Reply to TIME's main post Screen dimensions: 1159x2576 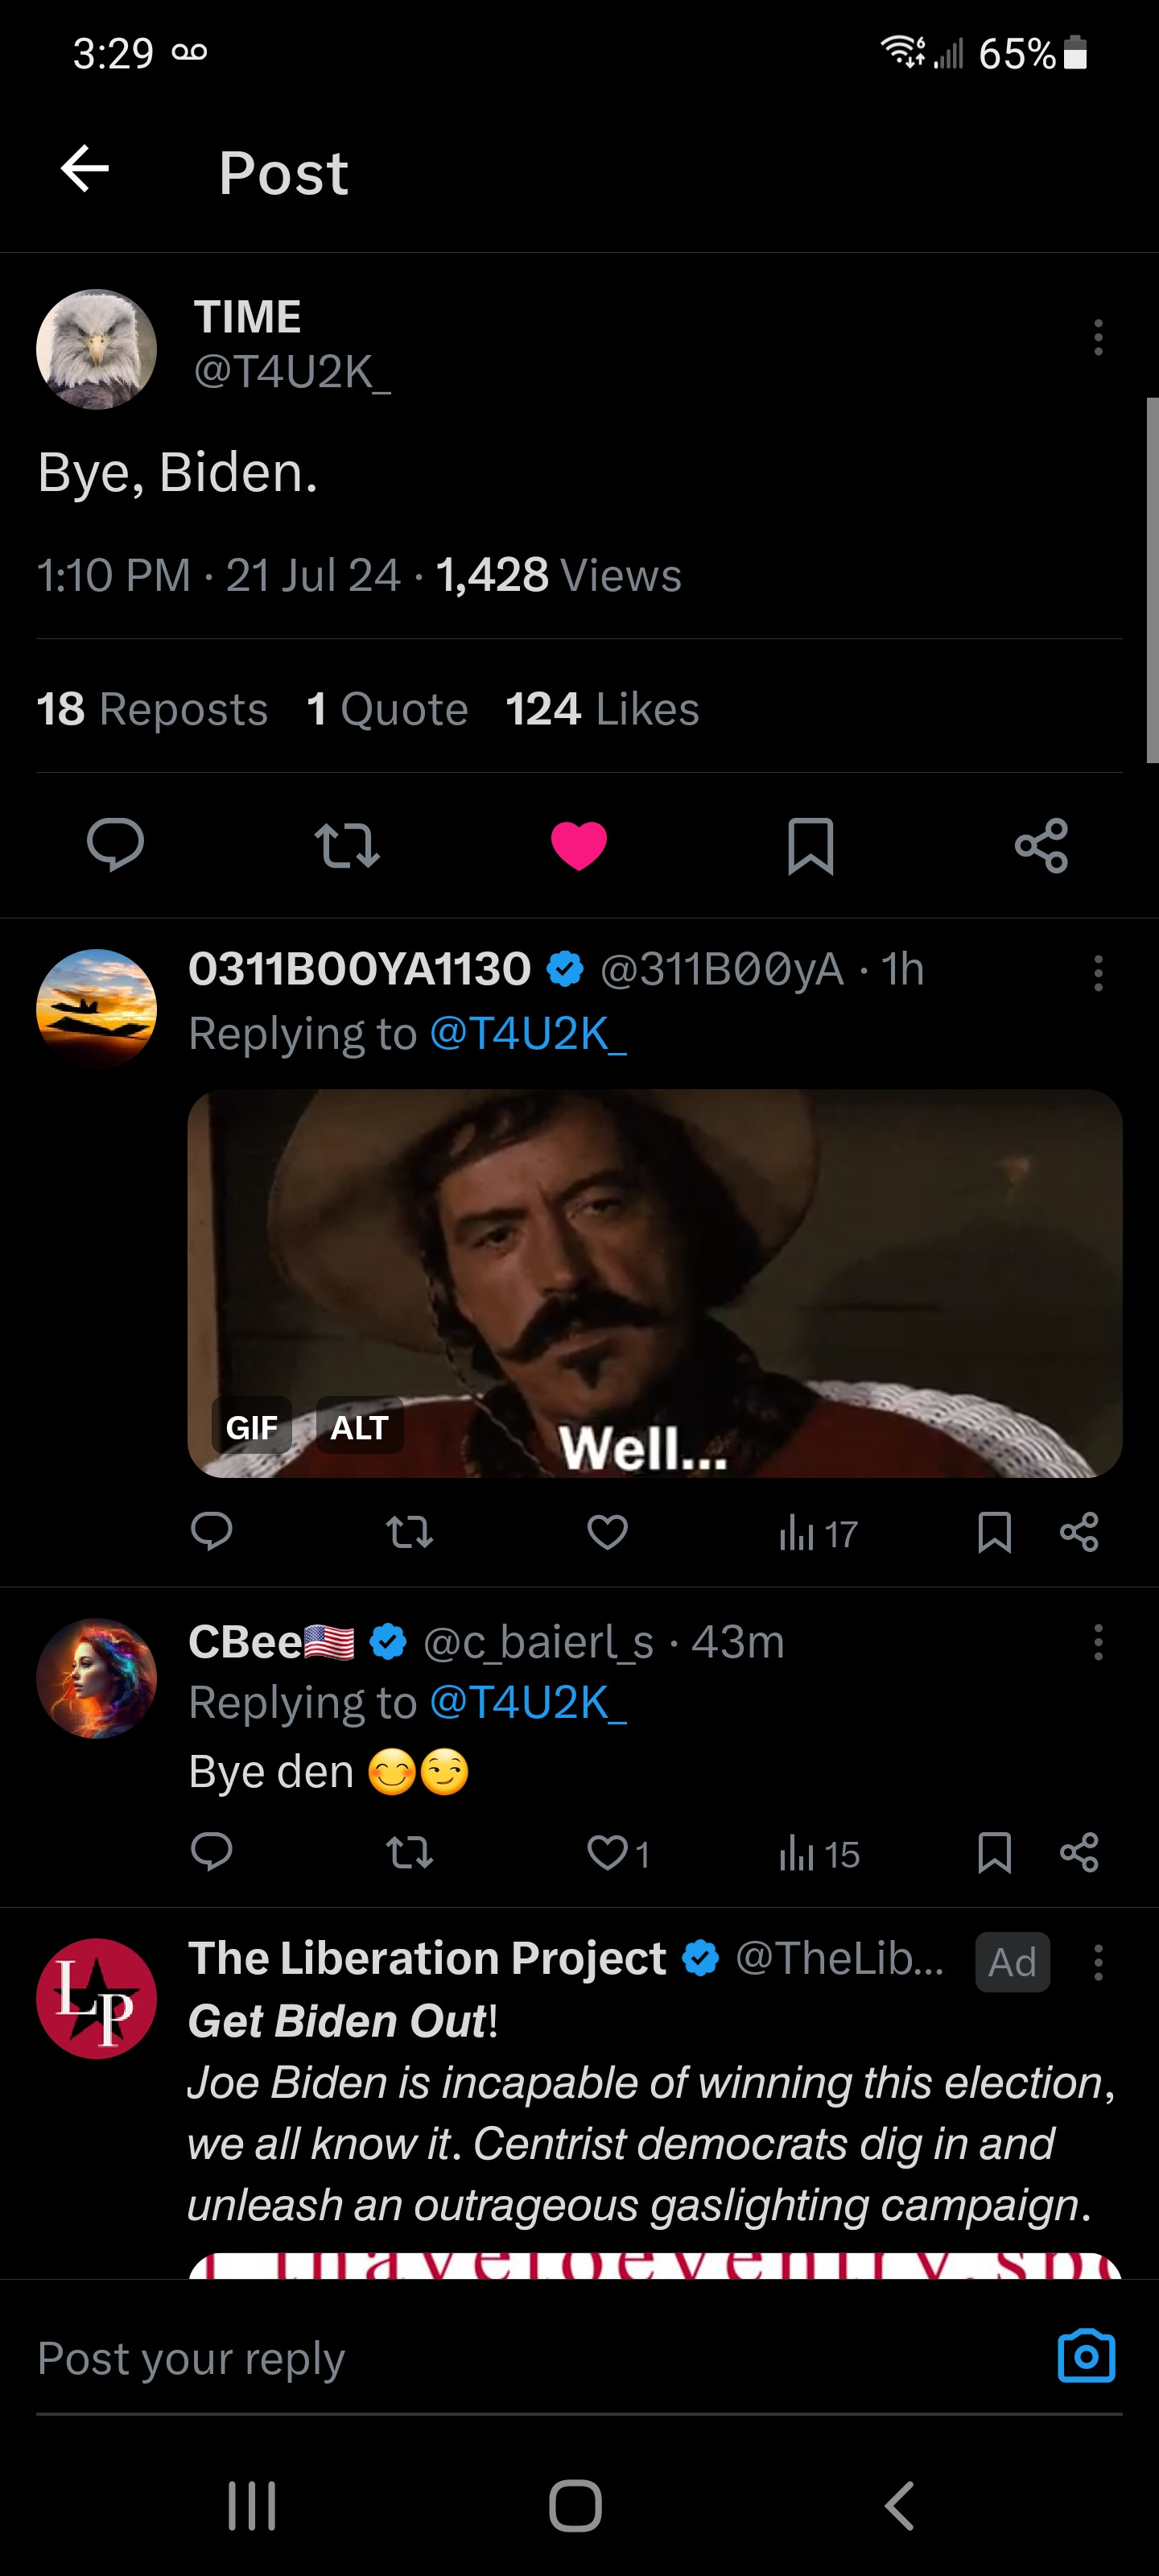[x=115, y=844]
